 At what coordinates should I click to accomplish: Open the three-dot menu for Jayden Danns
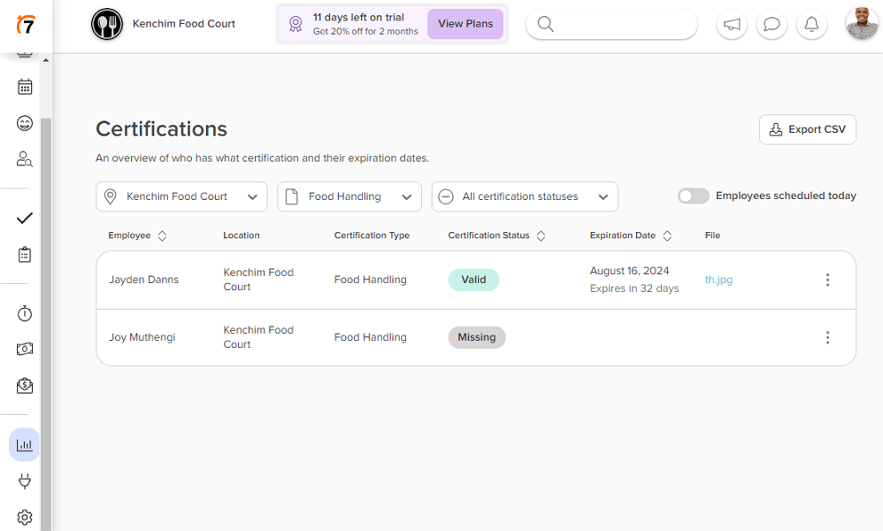[x=827, y=280]
